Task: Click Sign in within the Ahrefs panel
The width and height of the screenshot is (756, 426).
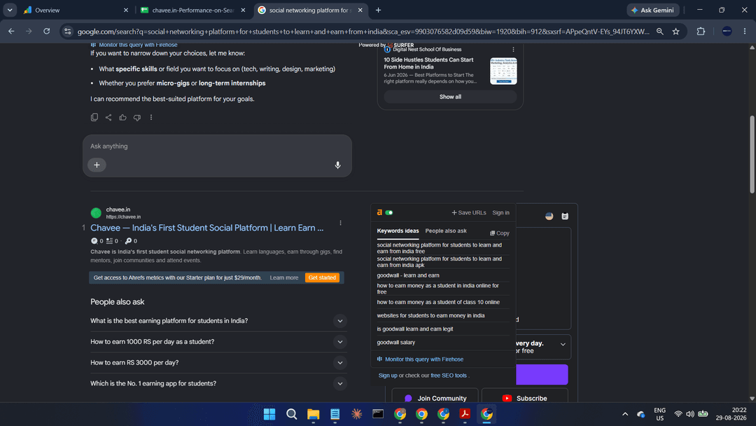Action: 501,213
